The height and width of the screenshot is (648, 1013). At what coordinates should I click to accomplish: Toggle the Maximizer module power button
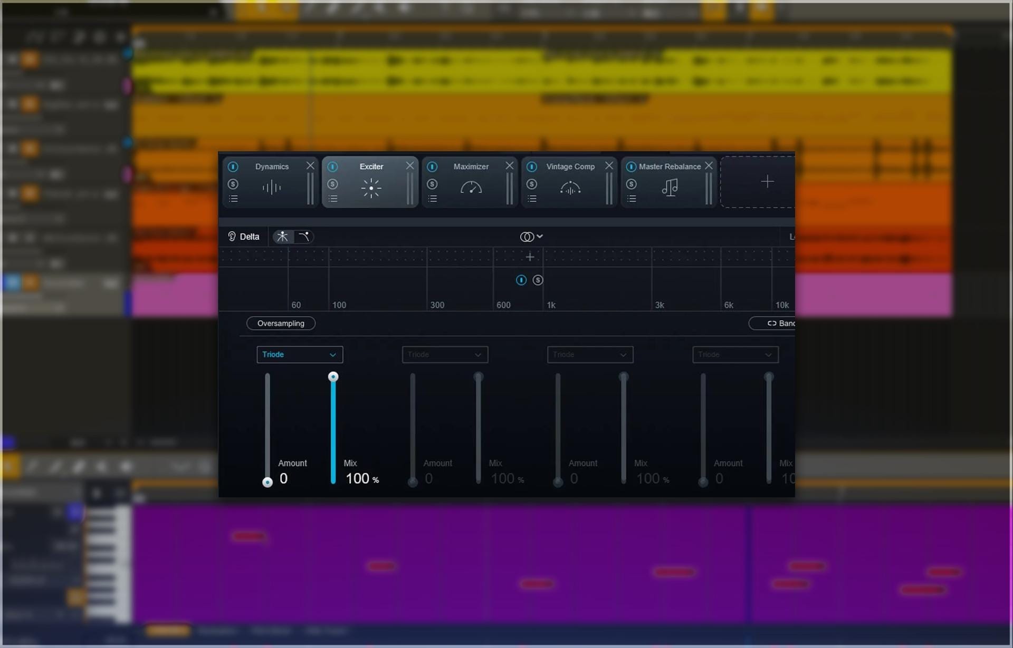pyautogui.click(x=432, y=167)
